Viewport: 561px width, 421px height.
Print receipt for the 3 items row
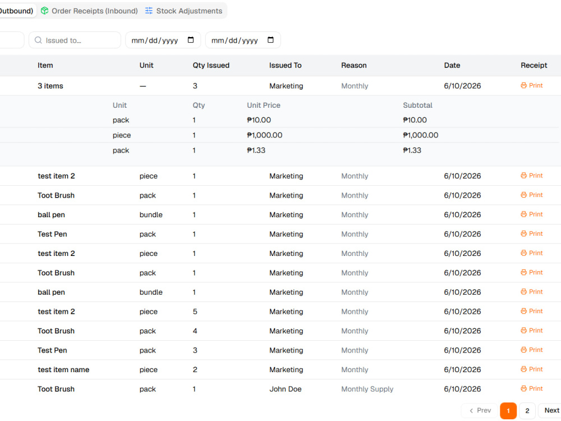532,85
